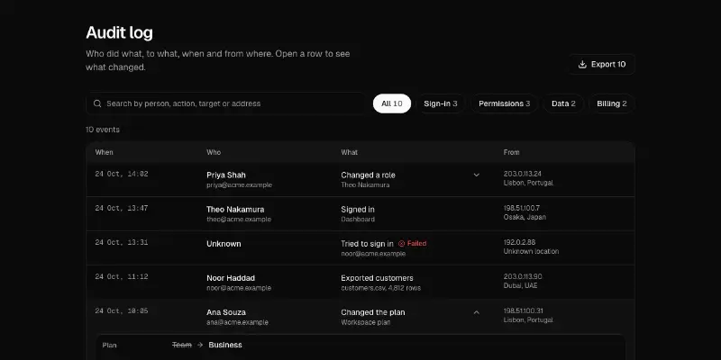This screenshot has height=360, width=721.
Task: Filter by Billing events
Action: pyautogui.click(x=612, y=103)
